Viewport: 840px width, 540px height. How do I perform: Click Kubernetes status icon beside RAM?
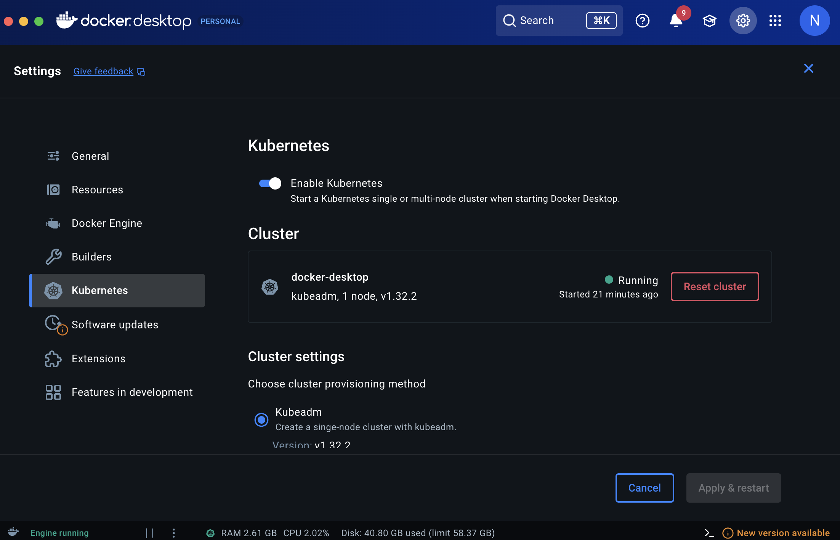point(210,533)
